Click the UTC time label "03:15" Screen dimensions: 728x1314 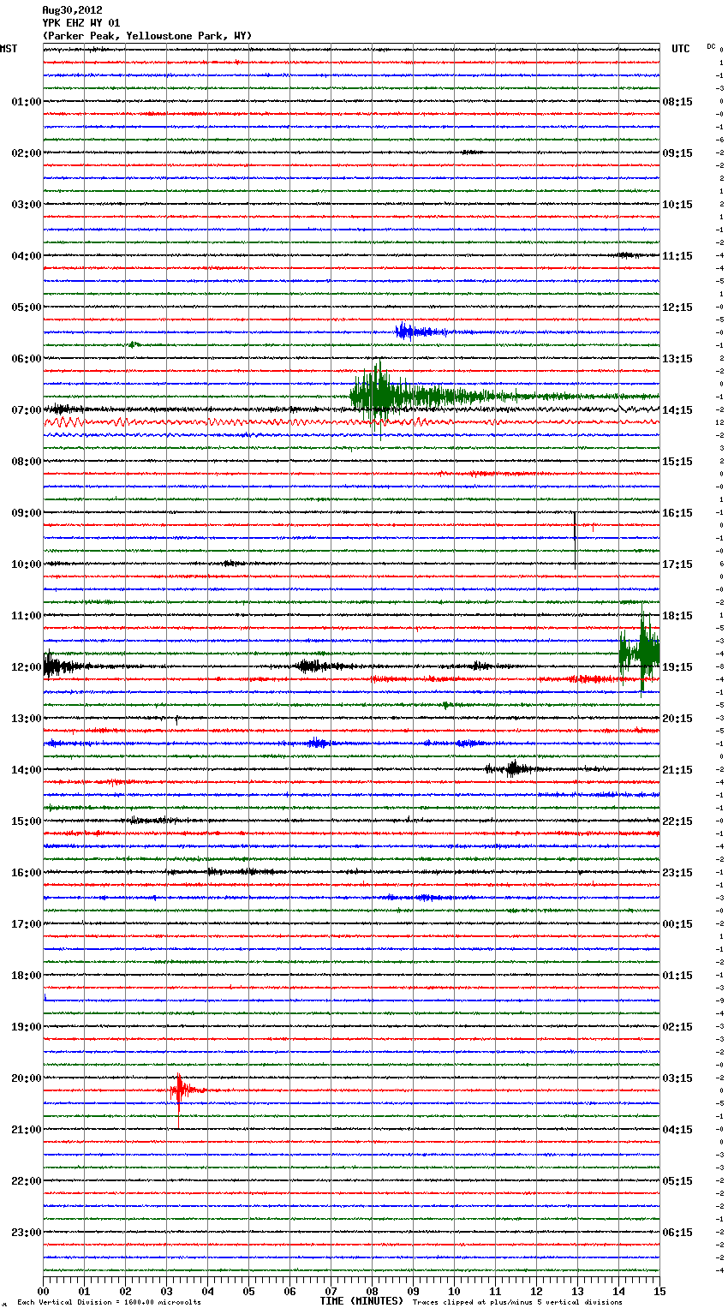(x=677, y=1078)
